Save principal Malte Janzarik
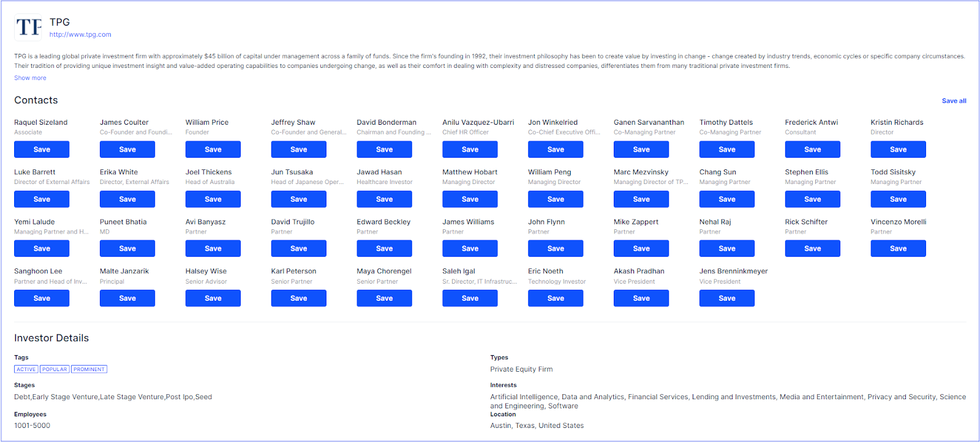 [127, 298]
